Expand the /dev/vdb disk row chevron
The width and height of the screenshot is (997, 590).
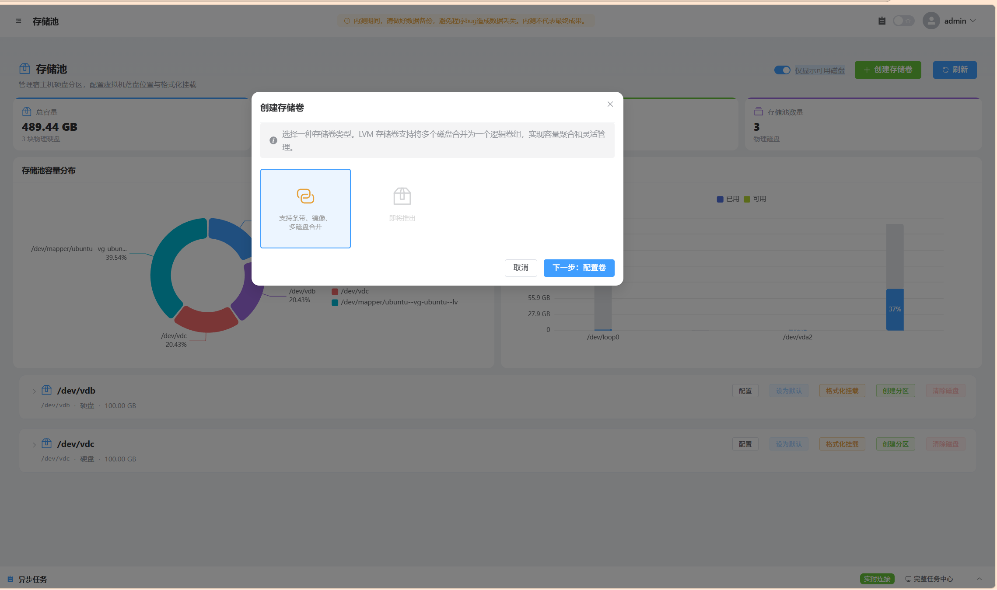pos(34,391)
